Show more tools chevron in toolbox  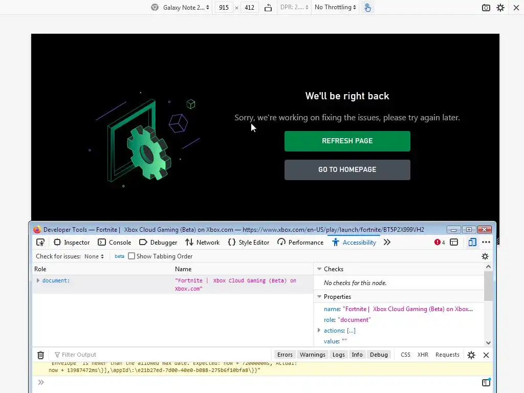(387, 242)
